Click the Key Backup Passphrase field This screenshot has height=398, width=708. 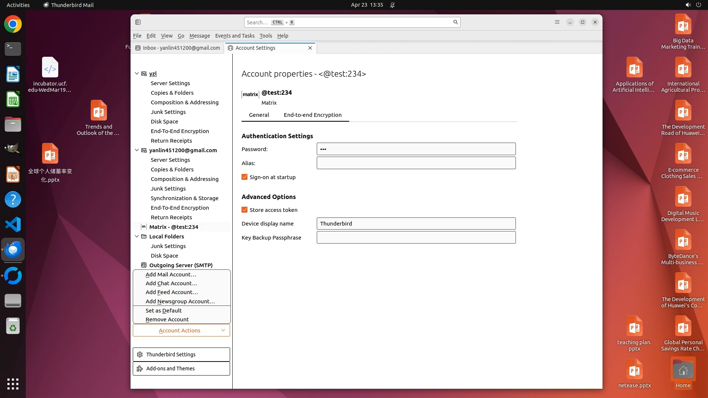coord(416,238)
